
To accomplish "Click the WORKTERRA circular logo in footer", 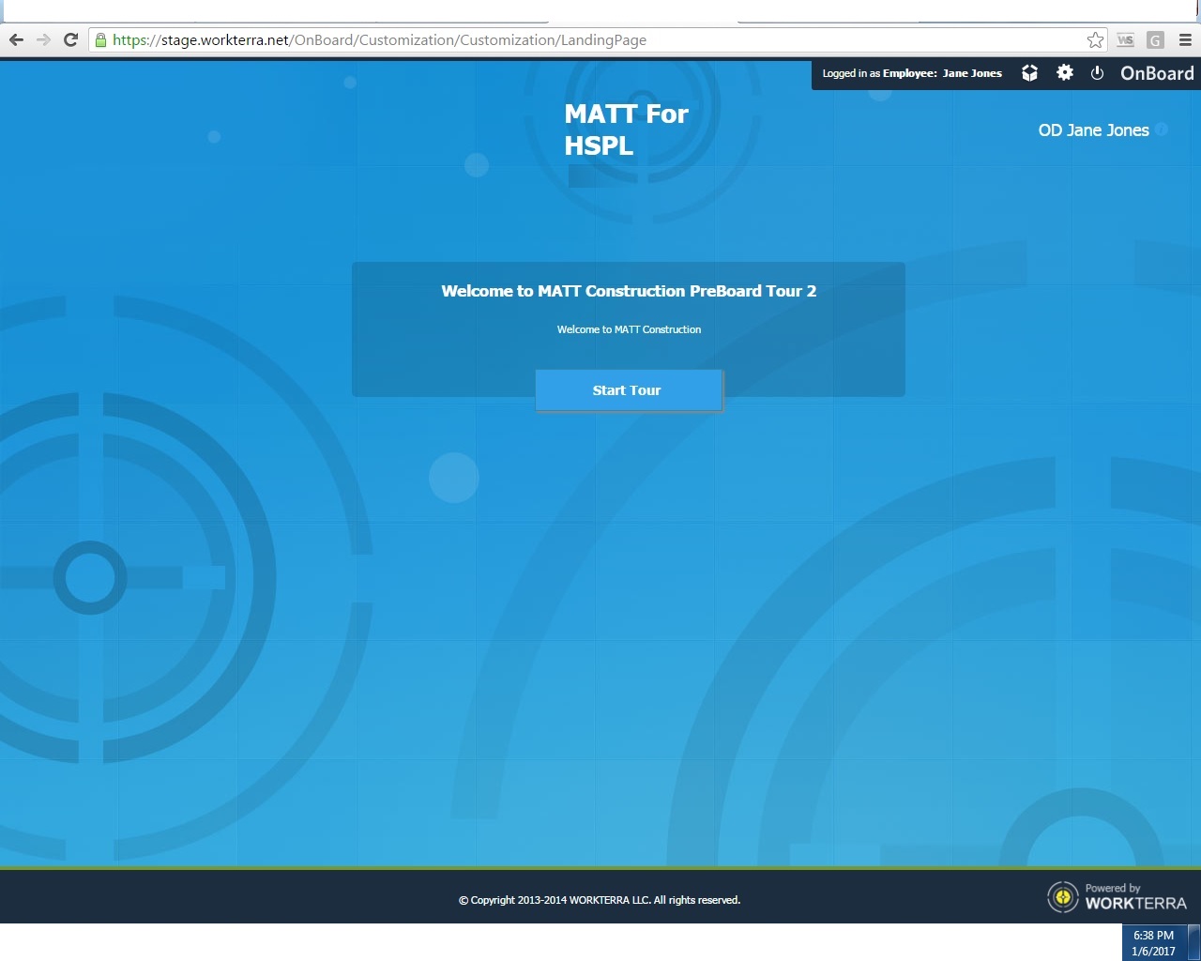I will tap(1062, 897).
